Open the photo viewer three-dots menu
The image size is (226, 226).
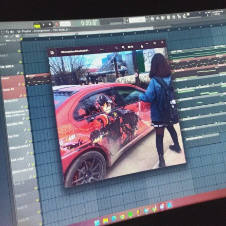[x=102, y=49]
